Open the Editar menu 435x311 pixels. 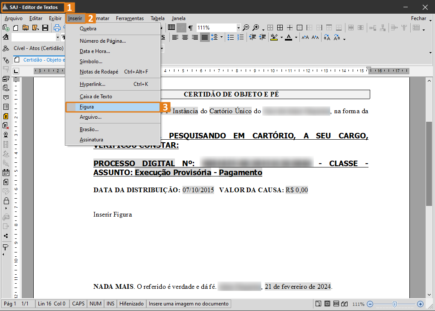point(36,18)
